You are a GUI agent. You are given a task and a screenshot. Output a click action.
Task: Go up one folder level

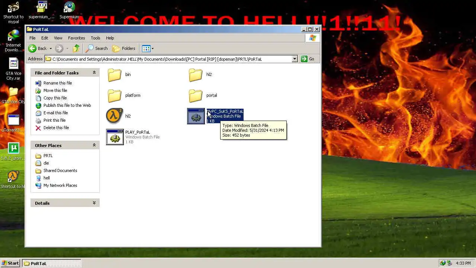coord(76,48)
